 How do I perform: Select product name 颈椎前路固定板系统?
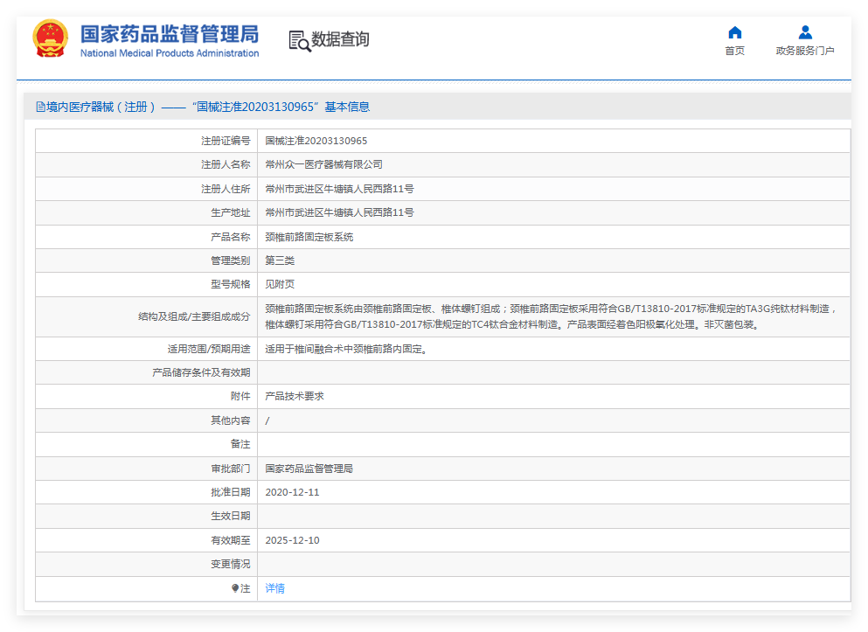309,237
